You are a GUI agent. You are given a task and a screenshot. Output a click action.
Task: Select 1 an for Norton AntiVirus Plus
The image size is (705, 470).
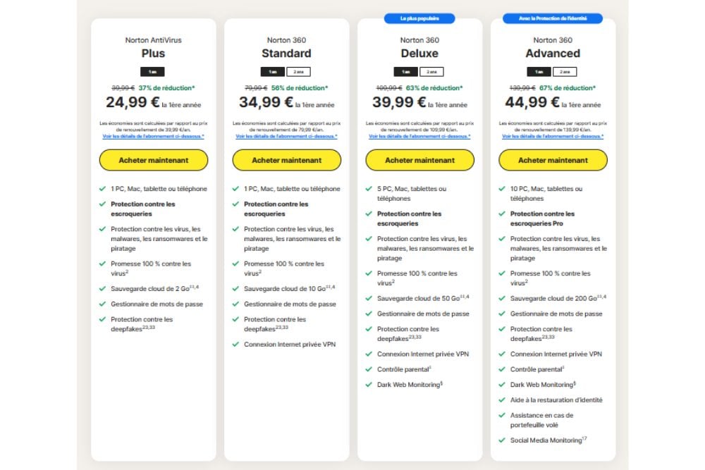coord(153,72)
